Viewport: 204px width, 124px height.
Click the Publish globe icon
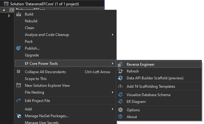pos(18,48)
